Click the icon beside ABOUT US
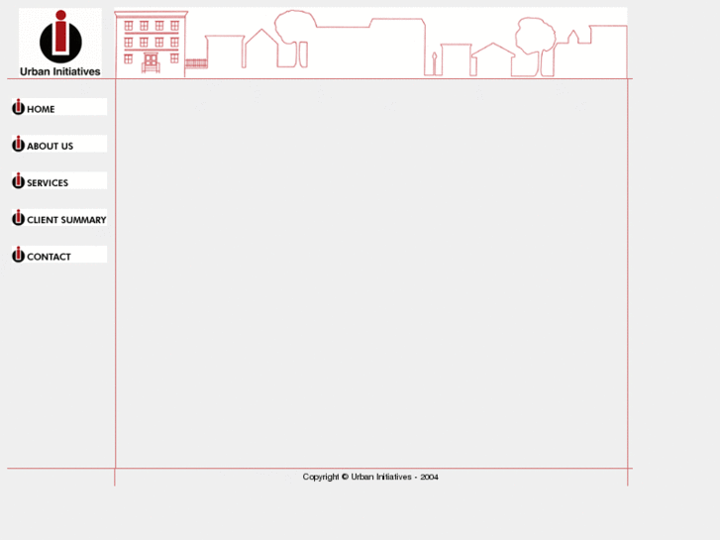720x540 pixels. (18, 144)
